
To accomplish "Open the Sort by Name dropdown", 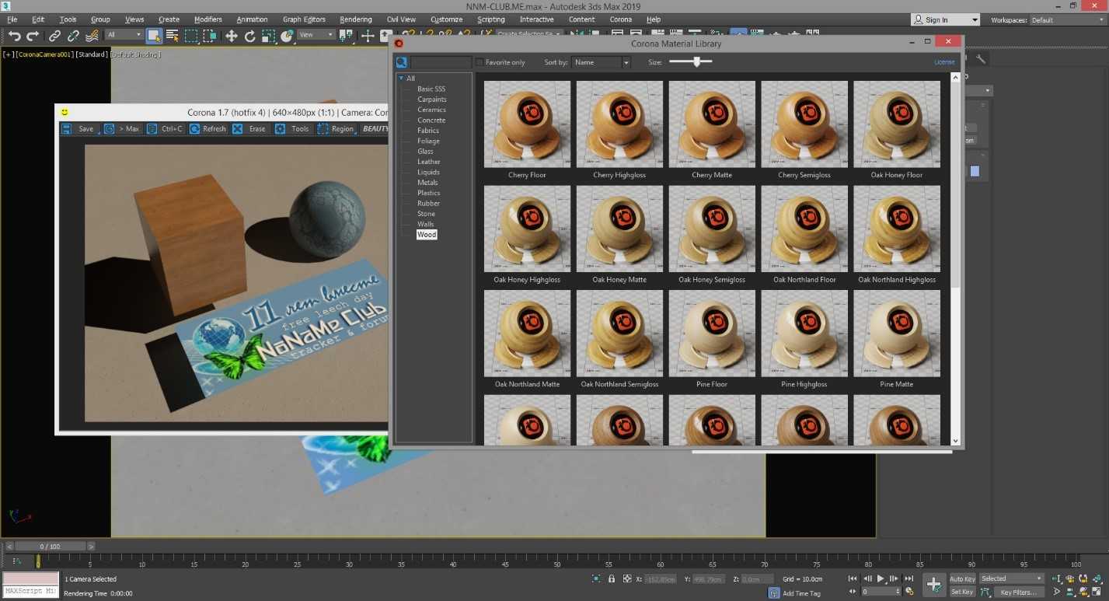I will [601, 62].
